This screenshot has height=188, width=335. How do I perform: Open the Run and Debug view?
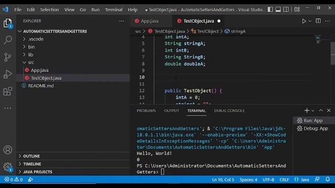click(8, 74)
